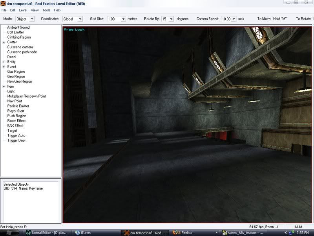
Task: Expand the Event tree node
Action: 4,66
